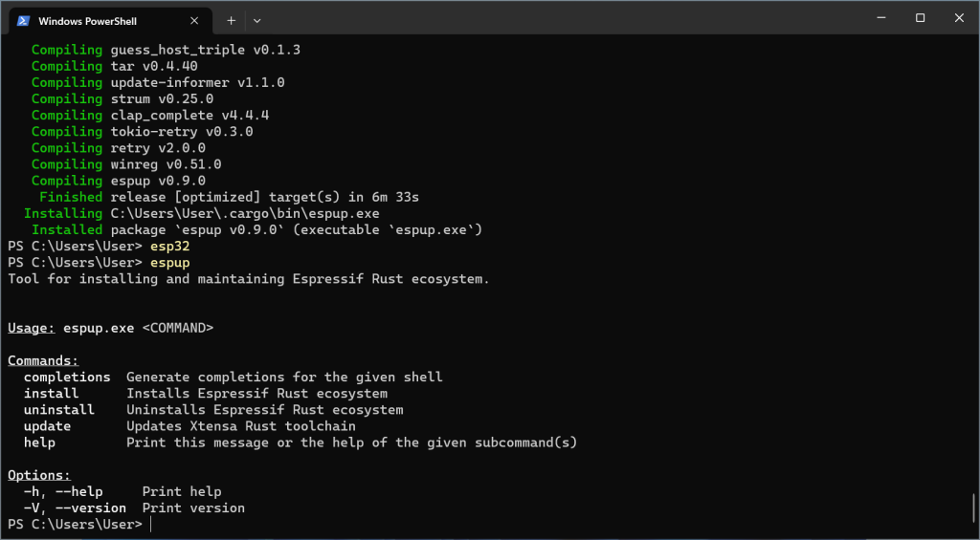The width and height of the screenshot is (980, 540).
Task: Click the 'update' command entry
Action: [47, 426]
